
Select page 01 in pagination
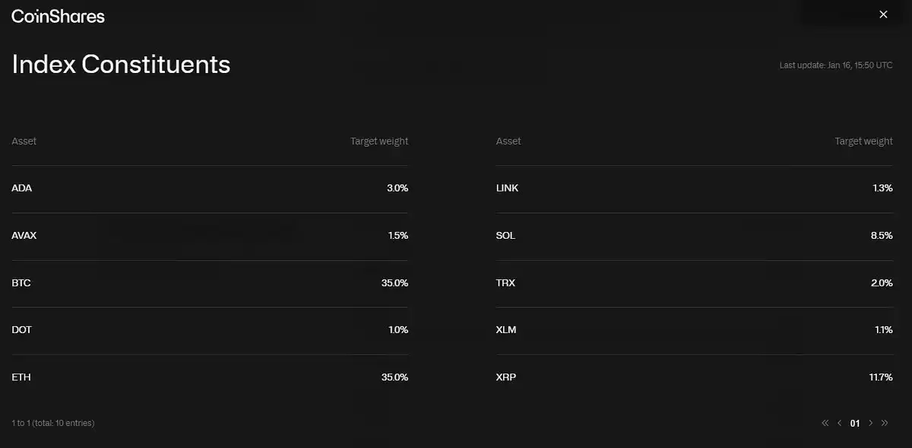tap(855, 424)
